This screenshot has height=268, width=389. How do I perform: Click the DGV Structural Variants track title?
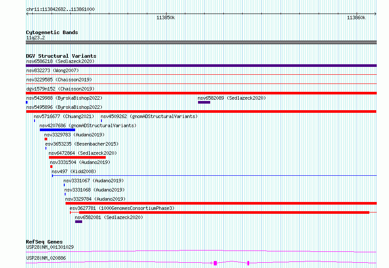61,56
